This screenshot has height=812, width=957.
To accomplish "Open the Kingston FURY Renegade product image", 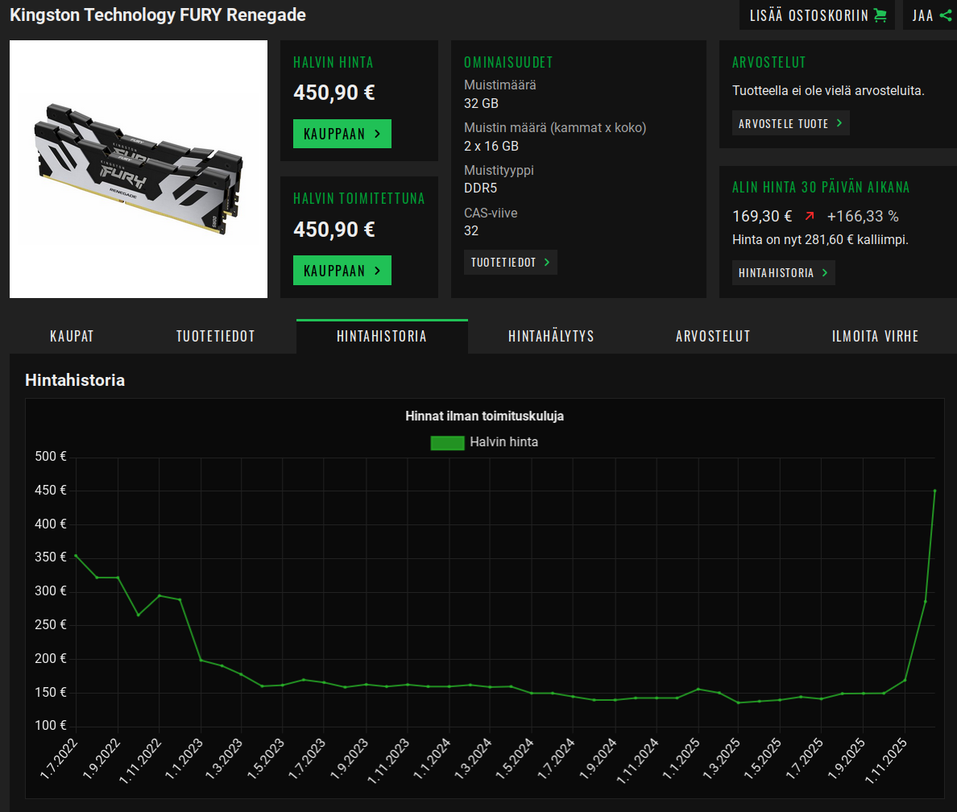I will (139, 169).
